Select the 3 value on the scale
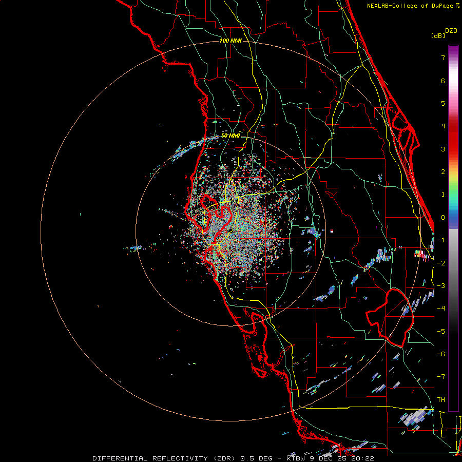 [443, 149]
